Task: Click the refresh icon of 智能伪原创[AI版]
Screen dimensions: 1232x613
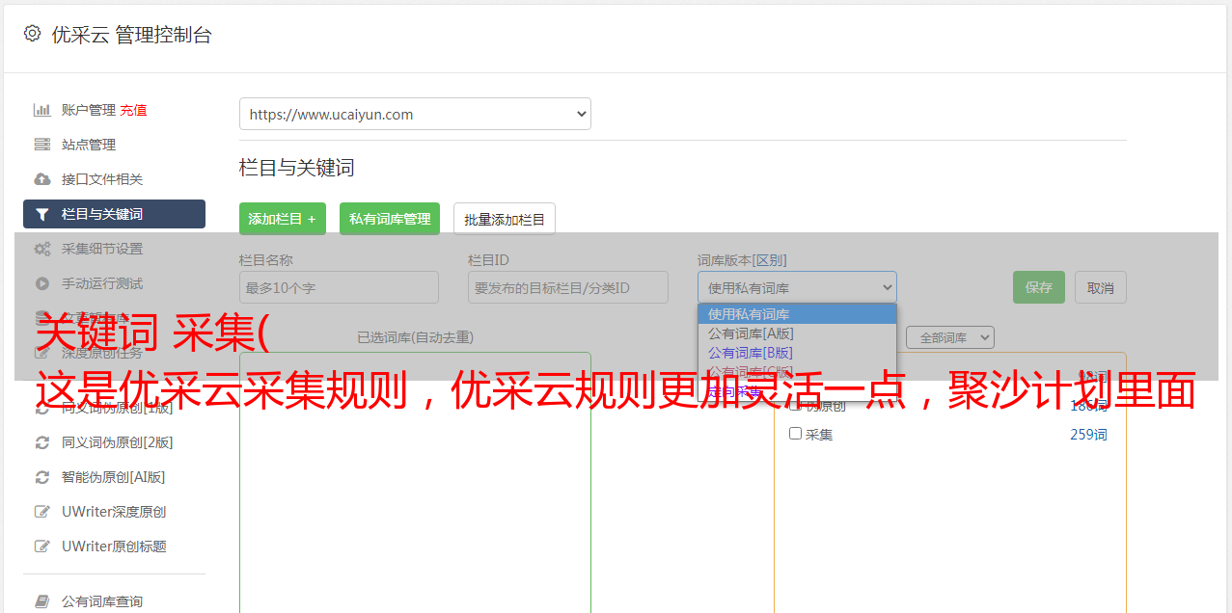Action: (x=42, y=477)
